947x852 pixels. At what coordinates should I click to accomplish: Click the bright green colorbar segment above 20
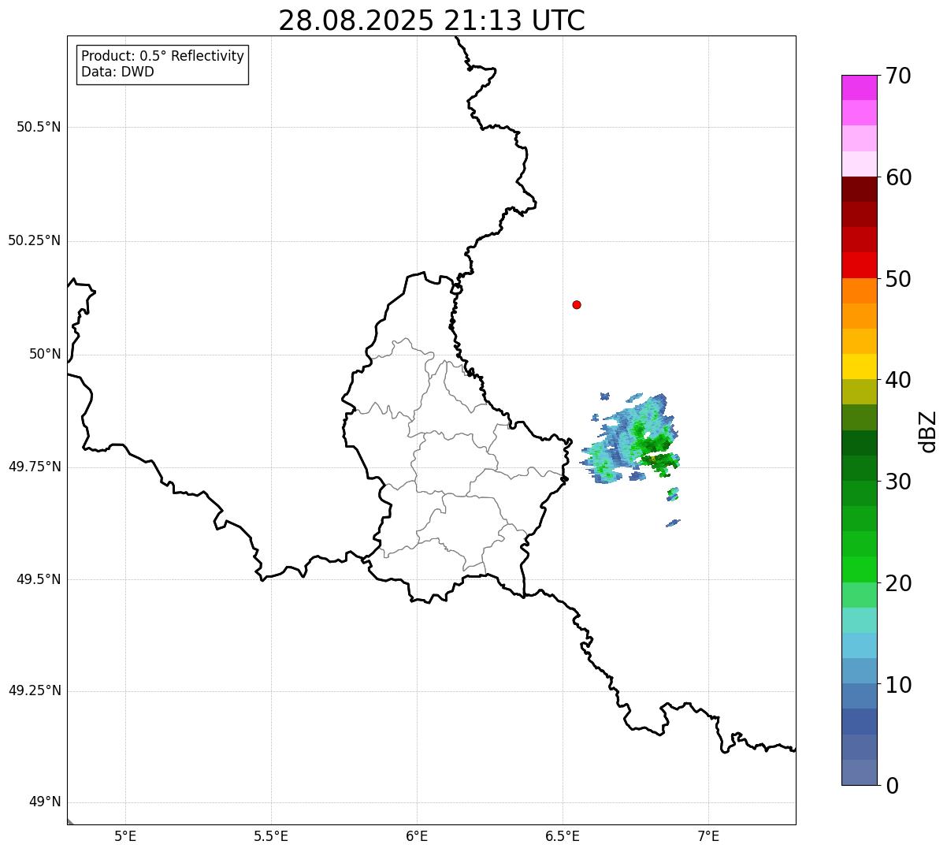pyautogui.click(x=859, y=569)
